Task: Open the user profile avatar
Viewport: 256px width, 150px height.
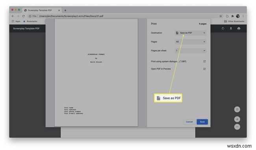Action: click(x=238, y=16)
